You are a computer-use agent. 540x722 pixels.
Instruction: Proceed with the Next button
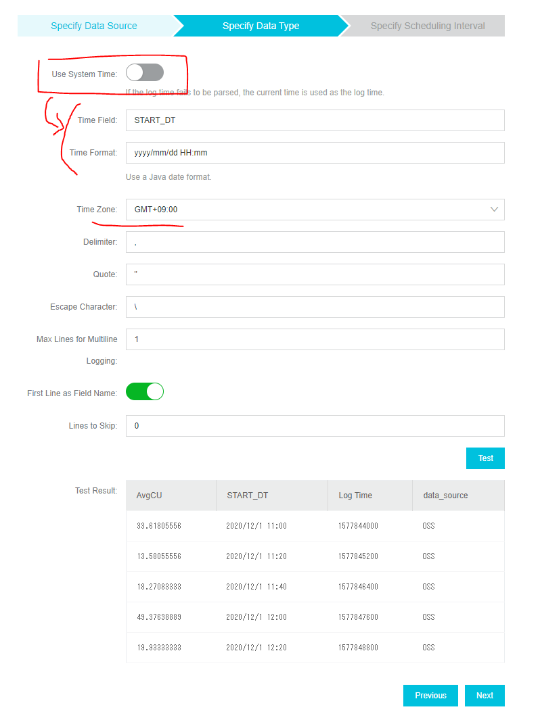485,695
